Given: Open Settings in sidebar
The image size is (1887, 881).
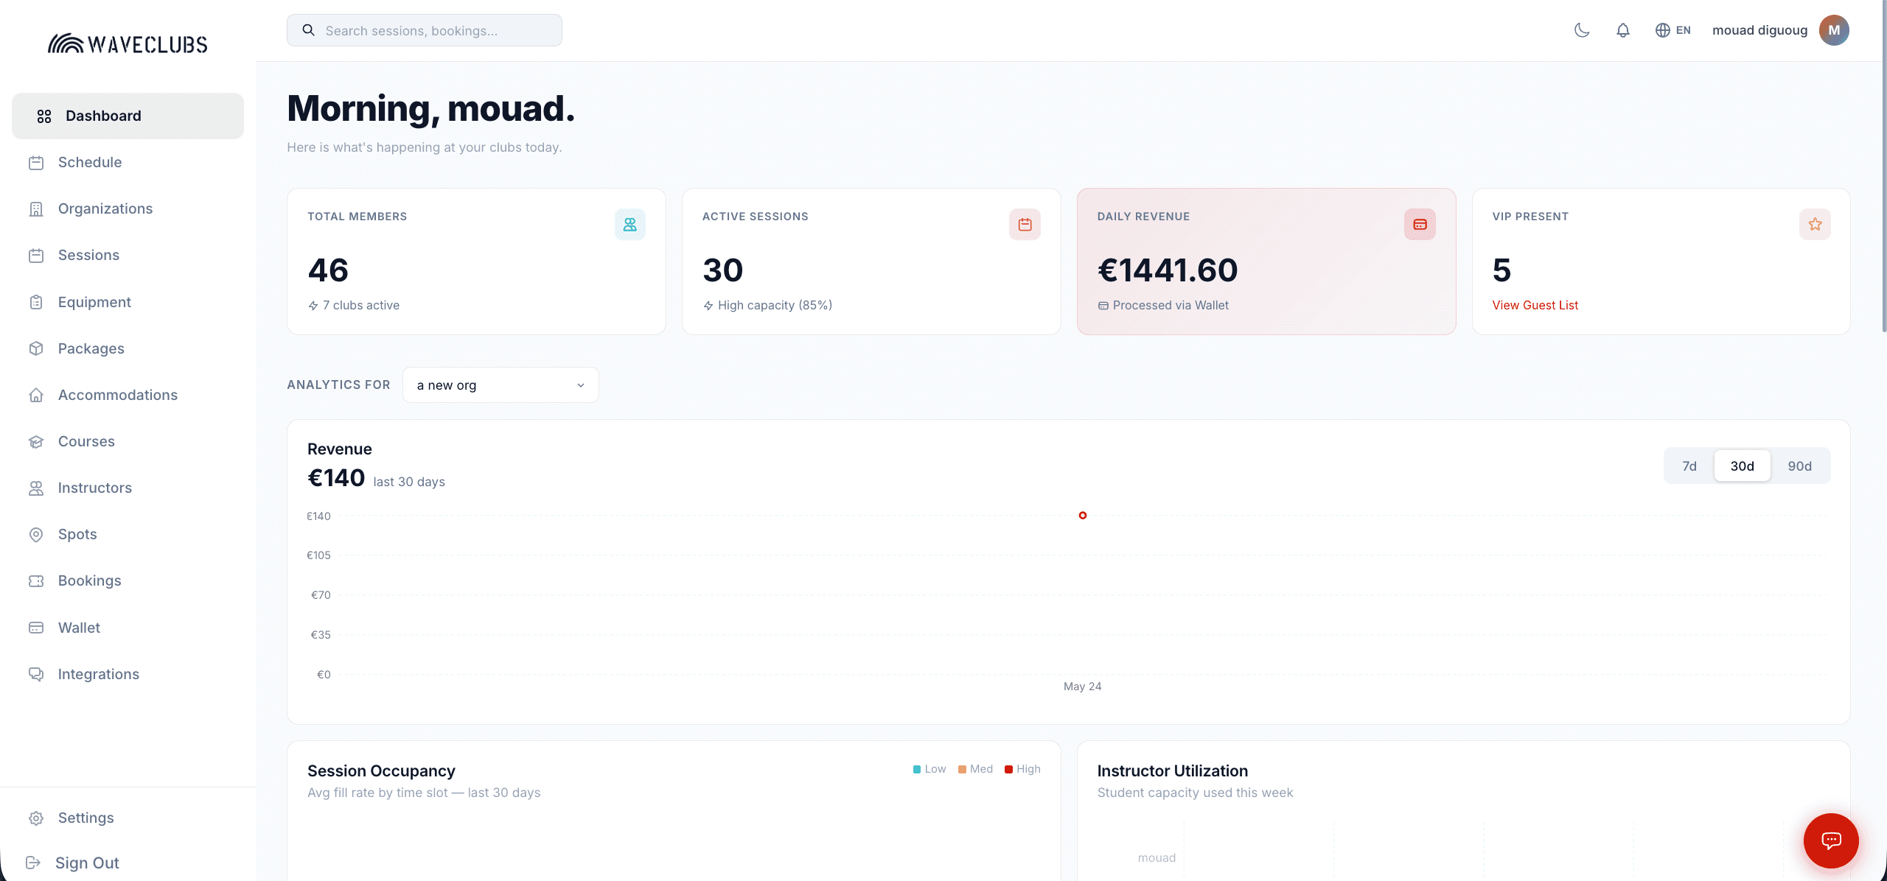Looking at the screenshot, I should pyautogui.click(x=128, y=818).
